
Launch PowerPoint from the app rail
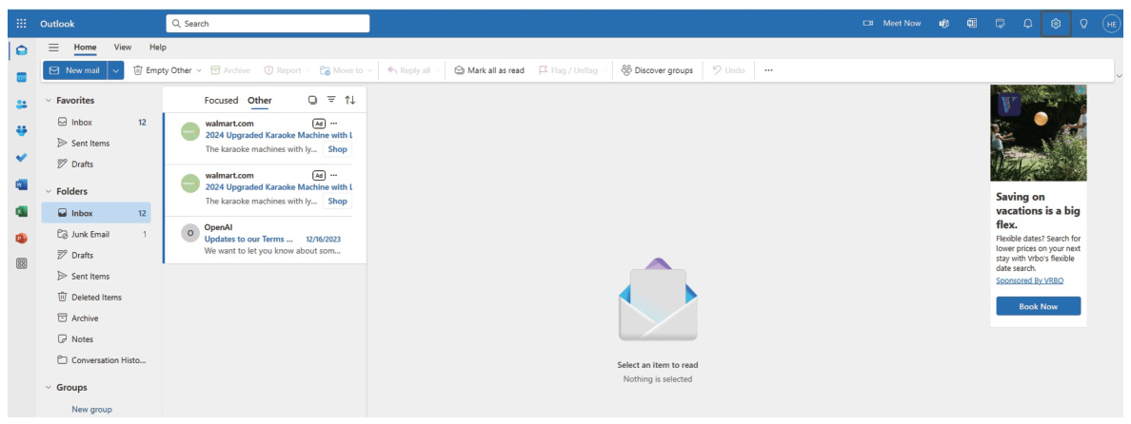coord(22,239)
